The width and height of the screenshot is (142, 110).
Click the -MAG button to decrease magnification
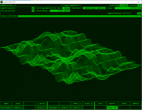coord(6,103)
